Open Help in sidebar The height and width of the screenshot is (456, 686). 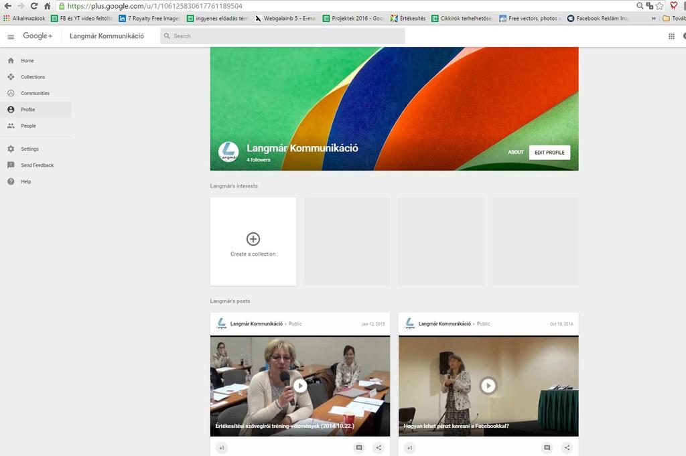pyautogui.click(x=36, y=181)
